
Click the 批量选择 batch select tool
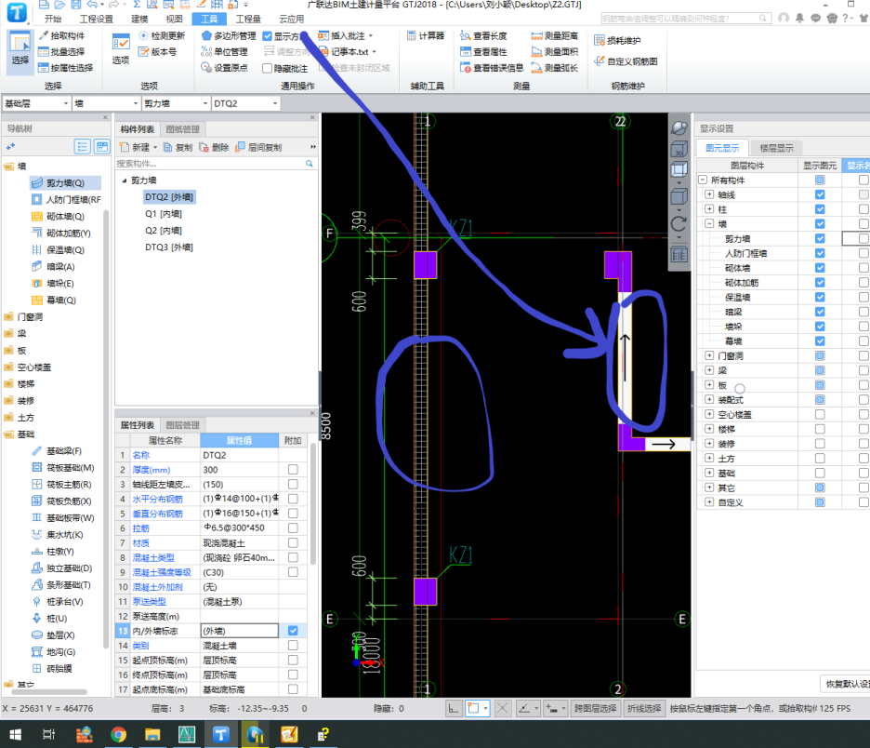pyautogui.click(x=61, y=52)
